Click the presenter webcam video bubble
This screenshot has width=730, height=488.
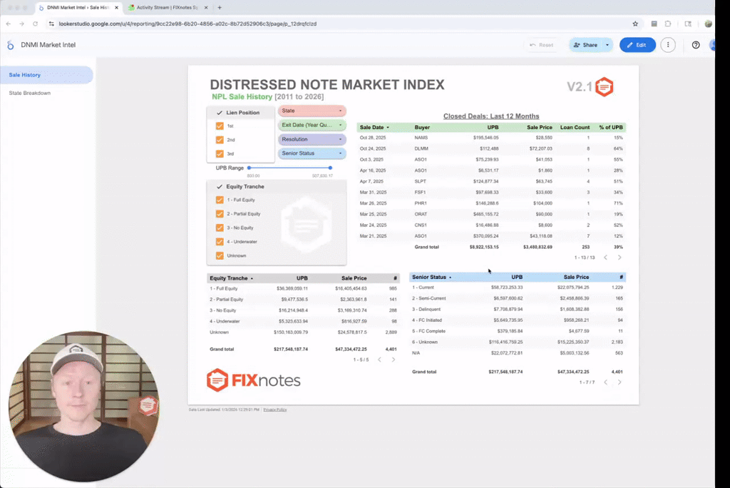84,407
